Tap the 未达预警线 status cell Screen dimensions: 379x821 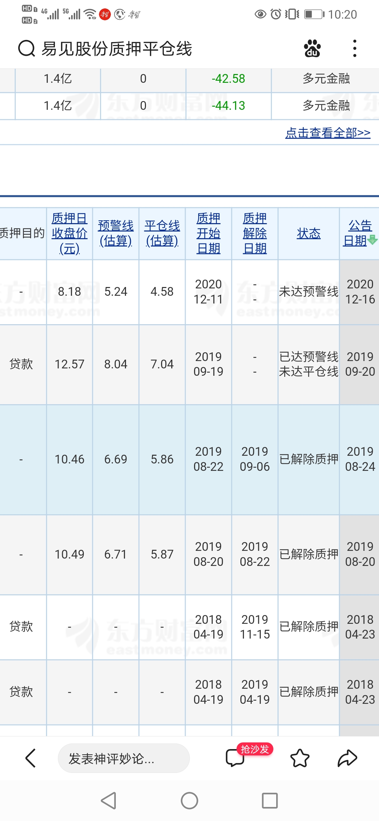pos(309,292)
